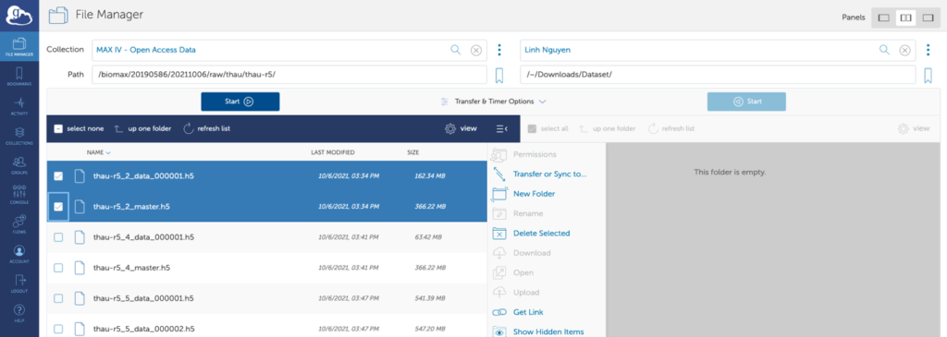Screen dimensions: 947x337
Task: Sort by the NAME column
Action: [98, 152]
